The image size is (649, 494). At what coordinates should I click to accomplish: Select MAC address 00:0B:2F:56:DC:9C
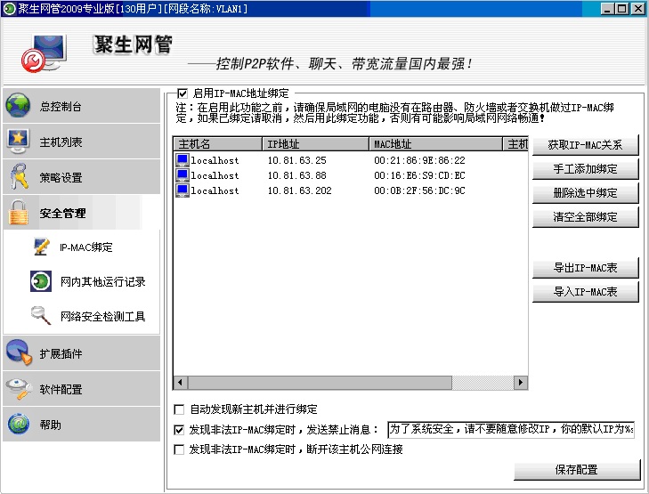(x=419, y=190)
